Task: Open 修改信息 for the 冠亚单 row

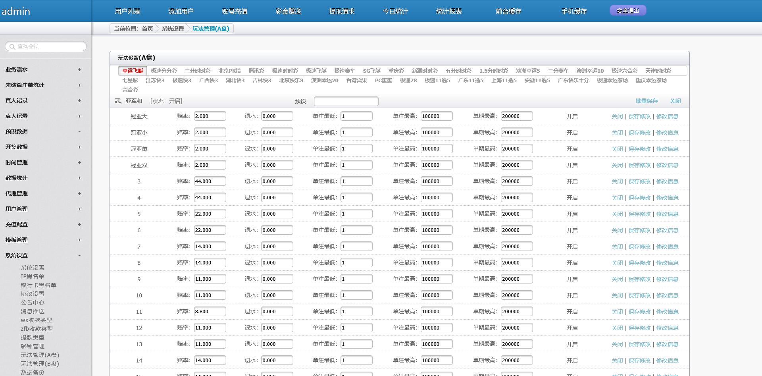Action: [667, 149]
